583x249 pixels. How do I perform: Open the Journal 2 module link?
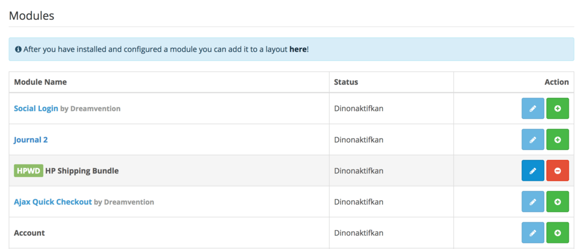(31, 139)
